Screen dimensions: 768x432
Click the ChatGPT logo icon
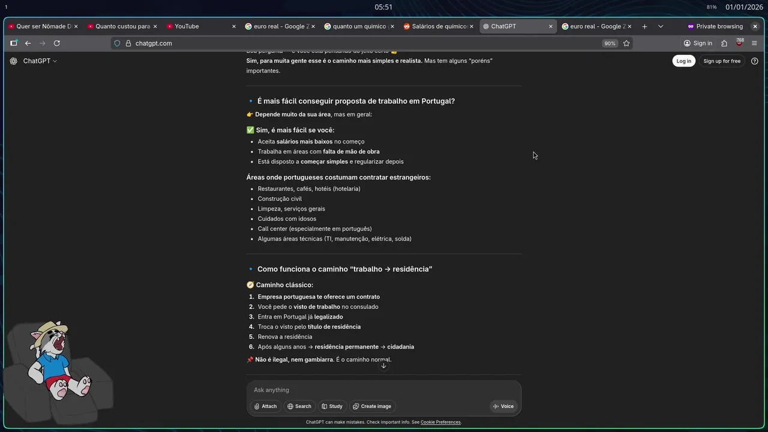point(14,61)
